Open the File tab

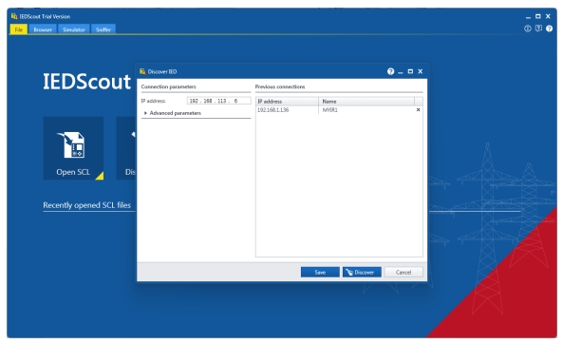(x=19, y=29)
